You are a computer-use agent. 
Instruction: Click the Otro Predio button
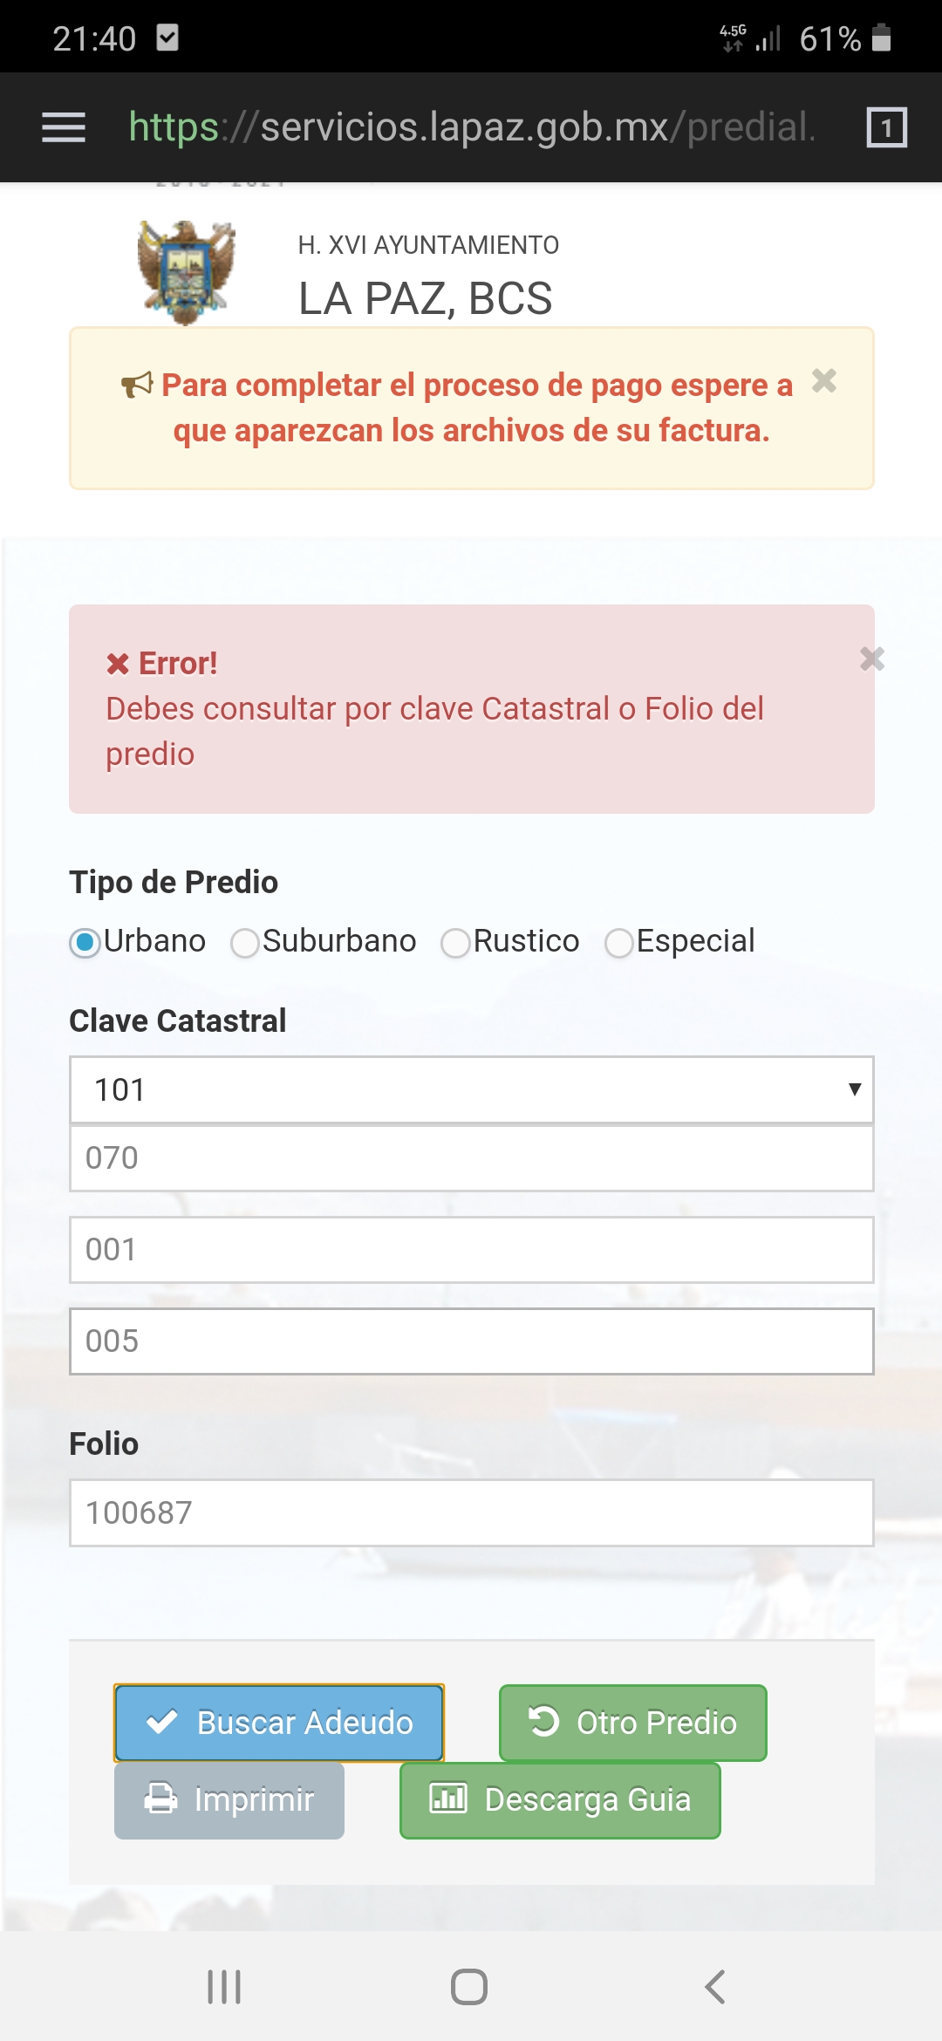coord(632,1723)
